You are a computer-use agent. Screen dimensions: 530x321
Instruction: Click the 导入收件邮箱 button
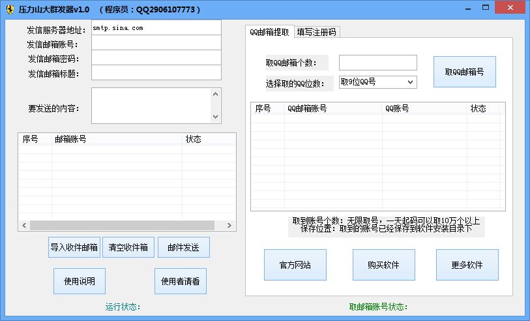click(x=74, y=247)
